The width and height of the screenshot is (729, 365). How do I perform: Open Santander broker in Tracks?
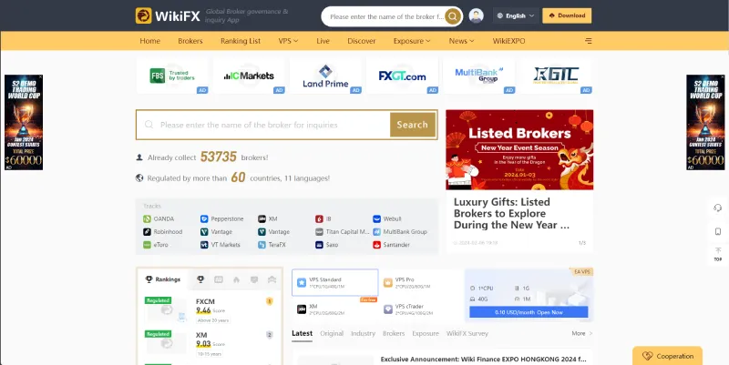pyautogui.click(x=392, y=245)
